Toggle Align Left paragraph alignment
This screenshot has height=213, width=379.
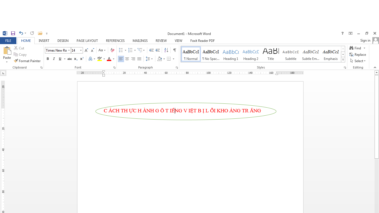click(121, 59)
